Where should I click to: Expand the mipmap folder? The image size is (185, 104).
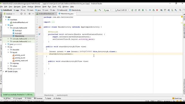[x=8, y=63]
